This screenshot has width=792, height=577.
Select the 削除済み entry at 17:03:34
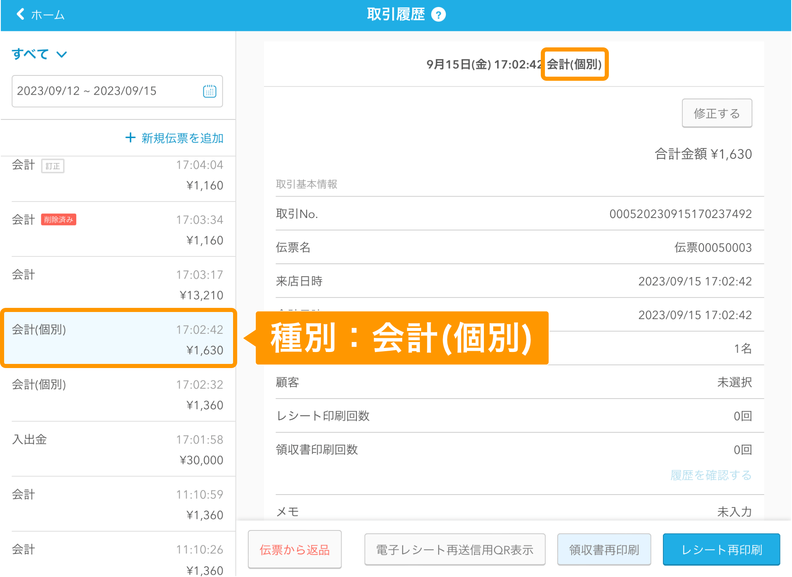pos(118,230)
